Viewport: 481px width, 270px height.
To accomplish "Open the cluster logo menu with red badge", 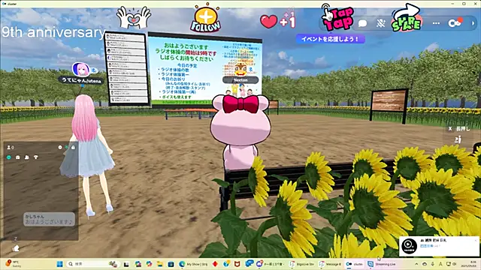I will coord(454,23).
